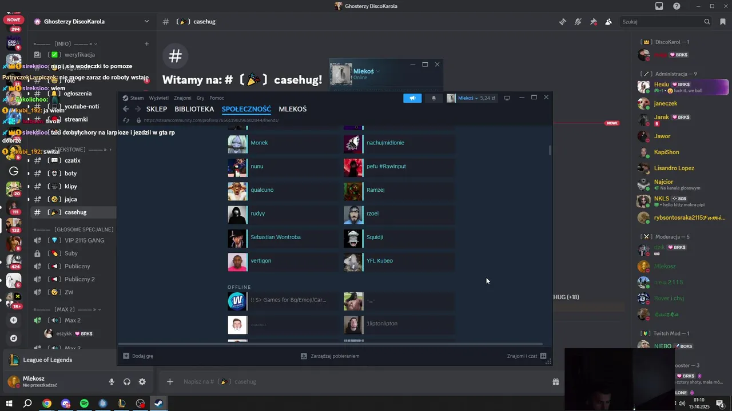Open Discord discover servers compass icon
Image resolution: width=732 pixels, height=411 pixels.
(x=14, y=339)
